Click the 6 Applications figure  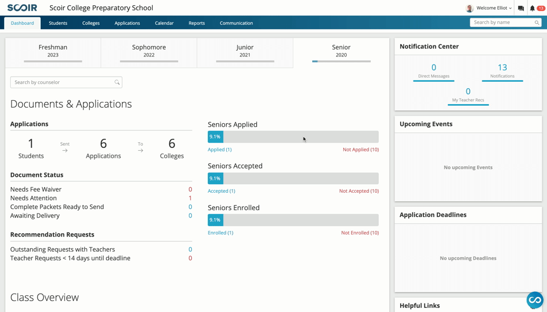click(x=103, y=149)
